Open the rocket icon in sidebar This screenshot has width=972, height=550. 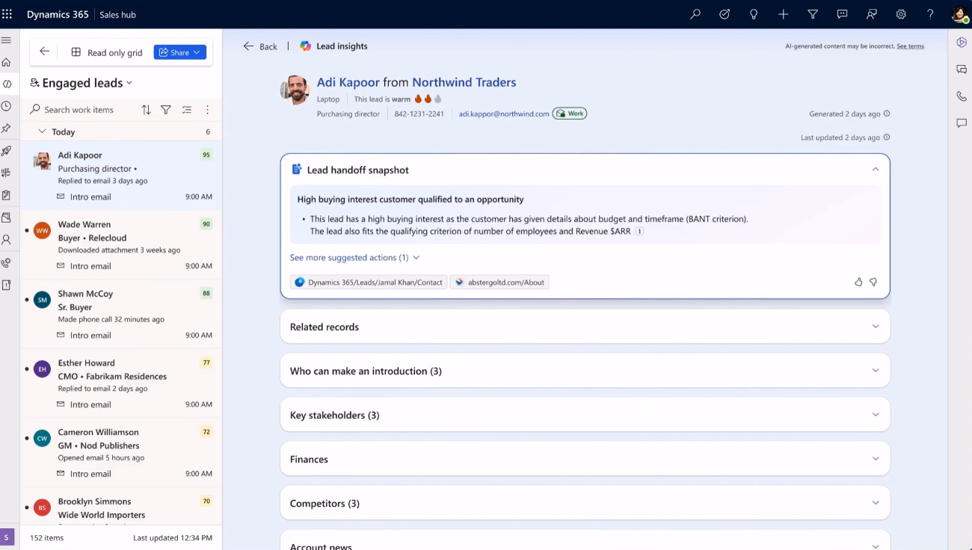[x=6, y=150]
